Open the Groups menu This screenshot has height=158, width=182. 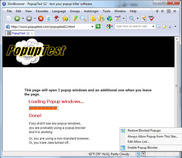pos(75,11)
